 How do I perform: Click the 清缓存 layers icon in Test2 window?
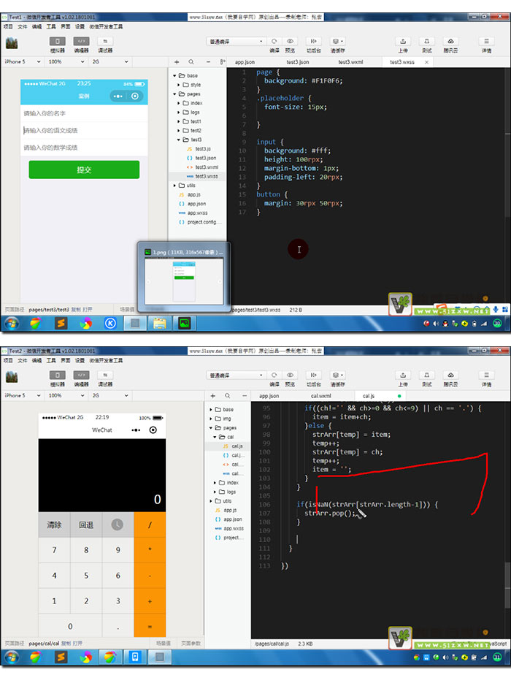tap(338, 375)
